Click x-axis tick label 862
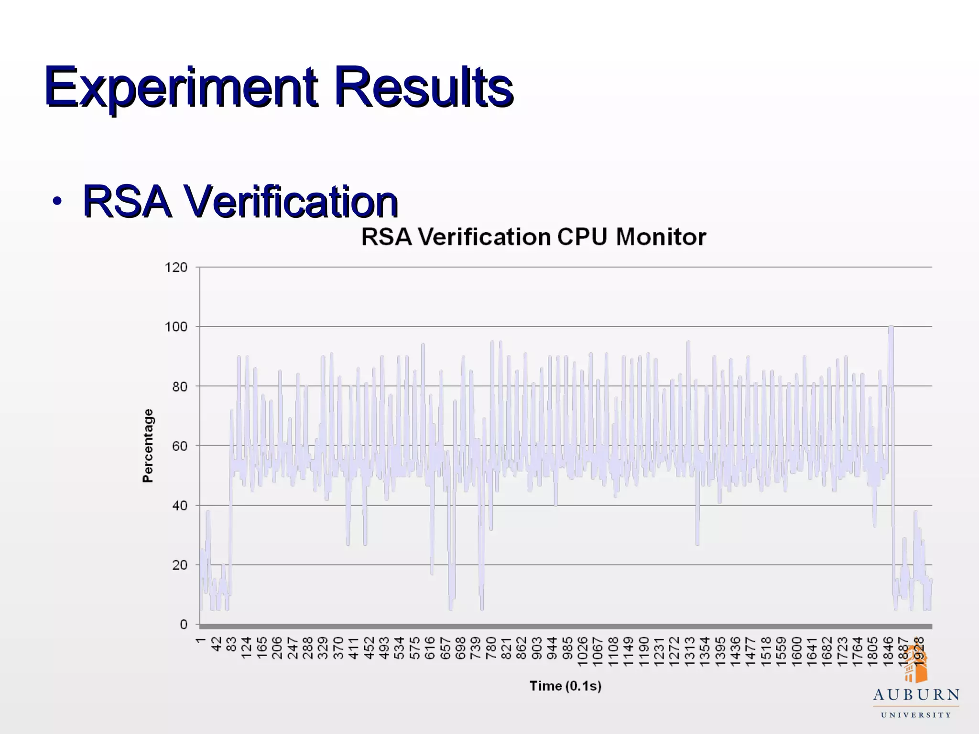Screen dimensions: 979x734 pos(522,648)
